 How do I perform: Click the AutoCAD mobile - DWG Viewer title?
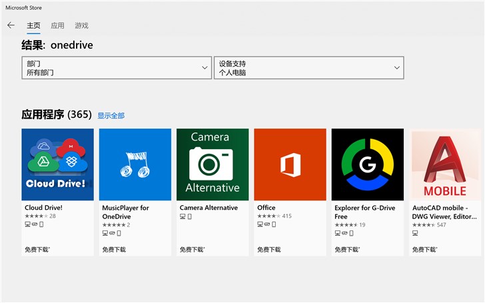point(444,212)
